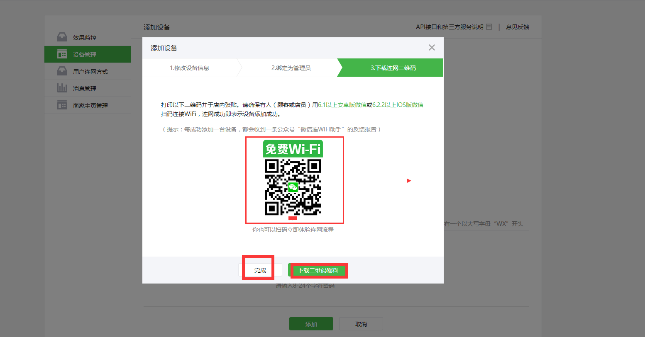Click the 完成 button
Viewport: 645px width, 337px height.
click(x=260, y=270)
